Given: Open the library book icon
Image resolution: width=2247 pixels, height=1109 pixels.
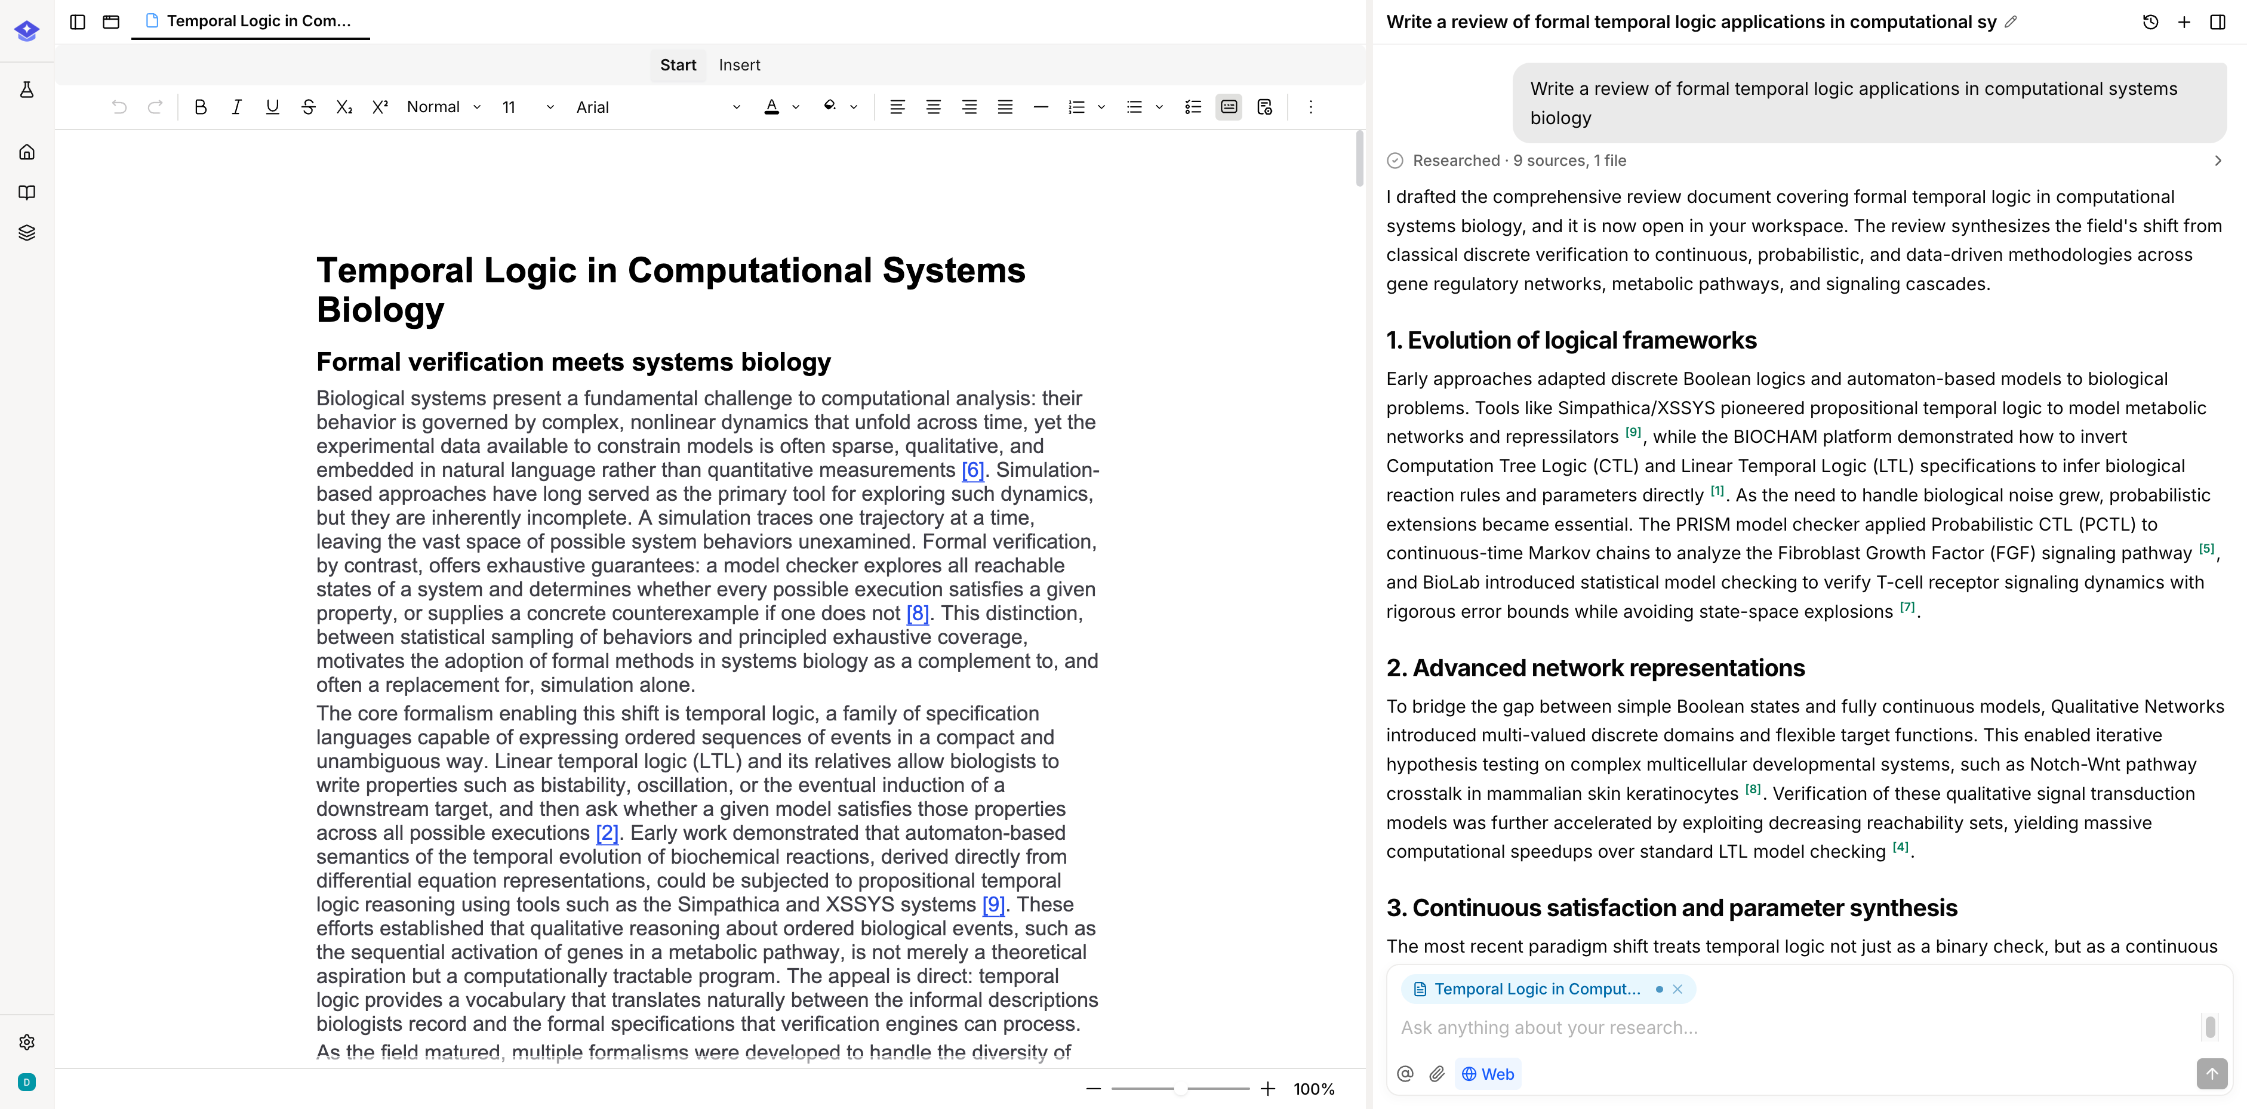Looking at the screenshot, I should pos(27,192).
